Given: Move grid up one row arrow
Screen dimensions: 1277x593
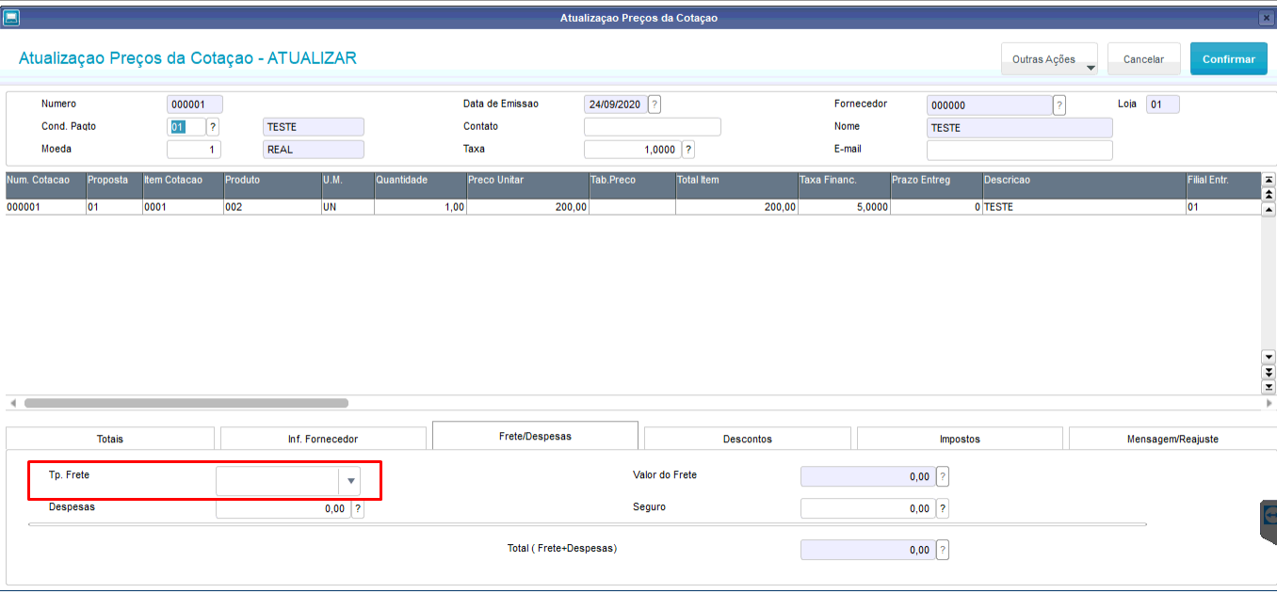Looking at the screenshot, I should coord(1269,209).
